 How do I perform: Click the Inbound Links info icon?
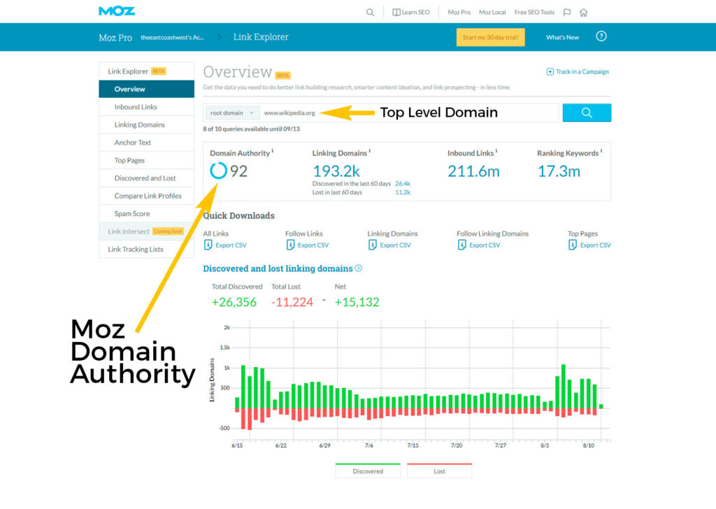coord(496,150)
